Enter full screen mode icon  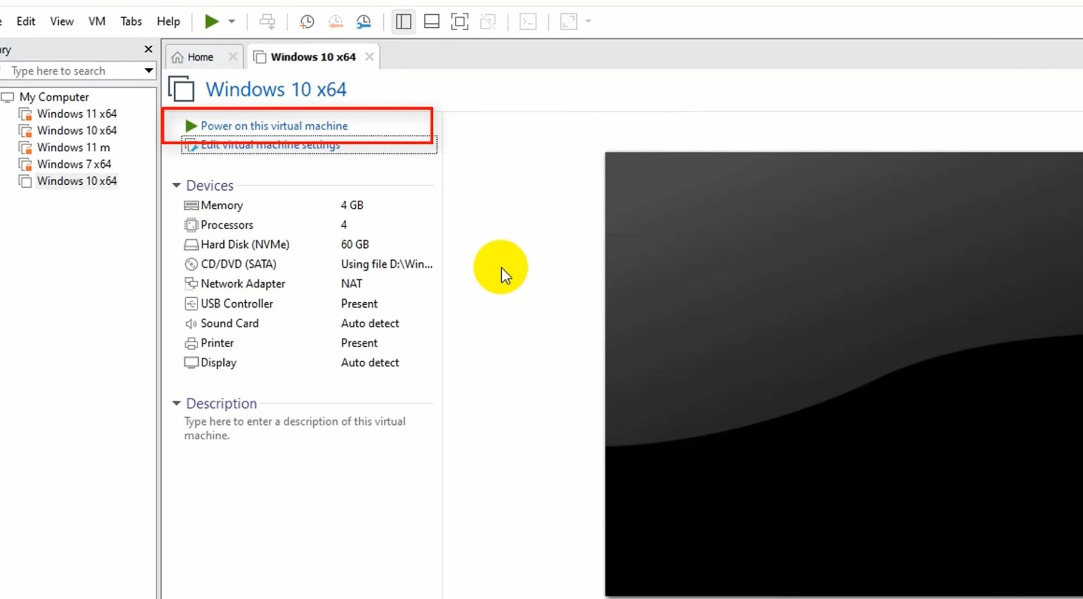tap(459, 22)
